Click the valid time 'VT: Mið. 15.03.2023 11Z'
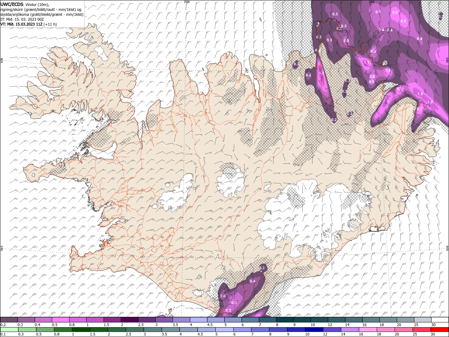This screenshot has height=337, width=449. [x=21, y=24]
